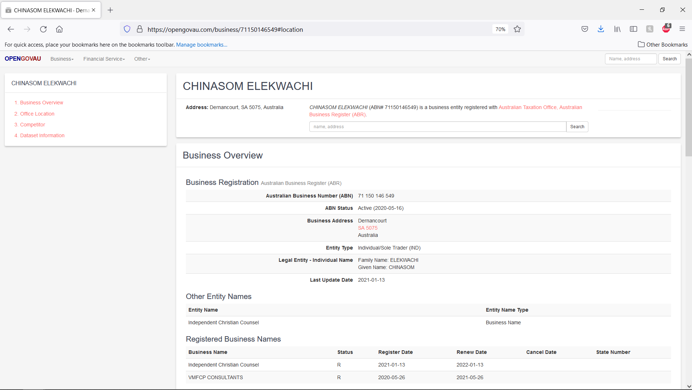Bookmark this page with the star icon
The width and height of the screenshot is (692, 390).
(517, 29)
